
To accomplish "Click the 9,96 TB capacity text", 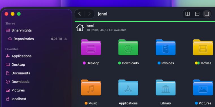I will [57, 39].
